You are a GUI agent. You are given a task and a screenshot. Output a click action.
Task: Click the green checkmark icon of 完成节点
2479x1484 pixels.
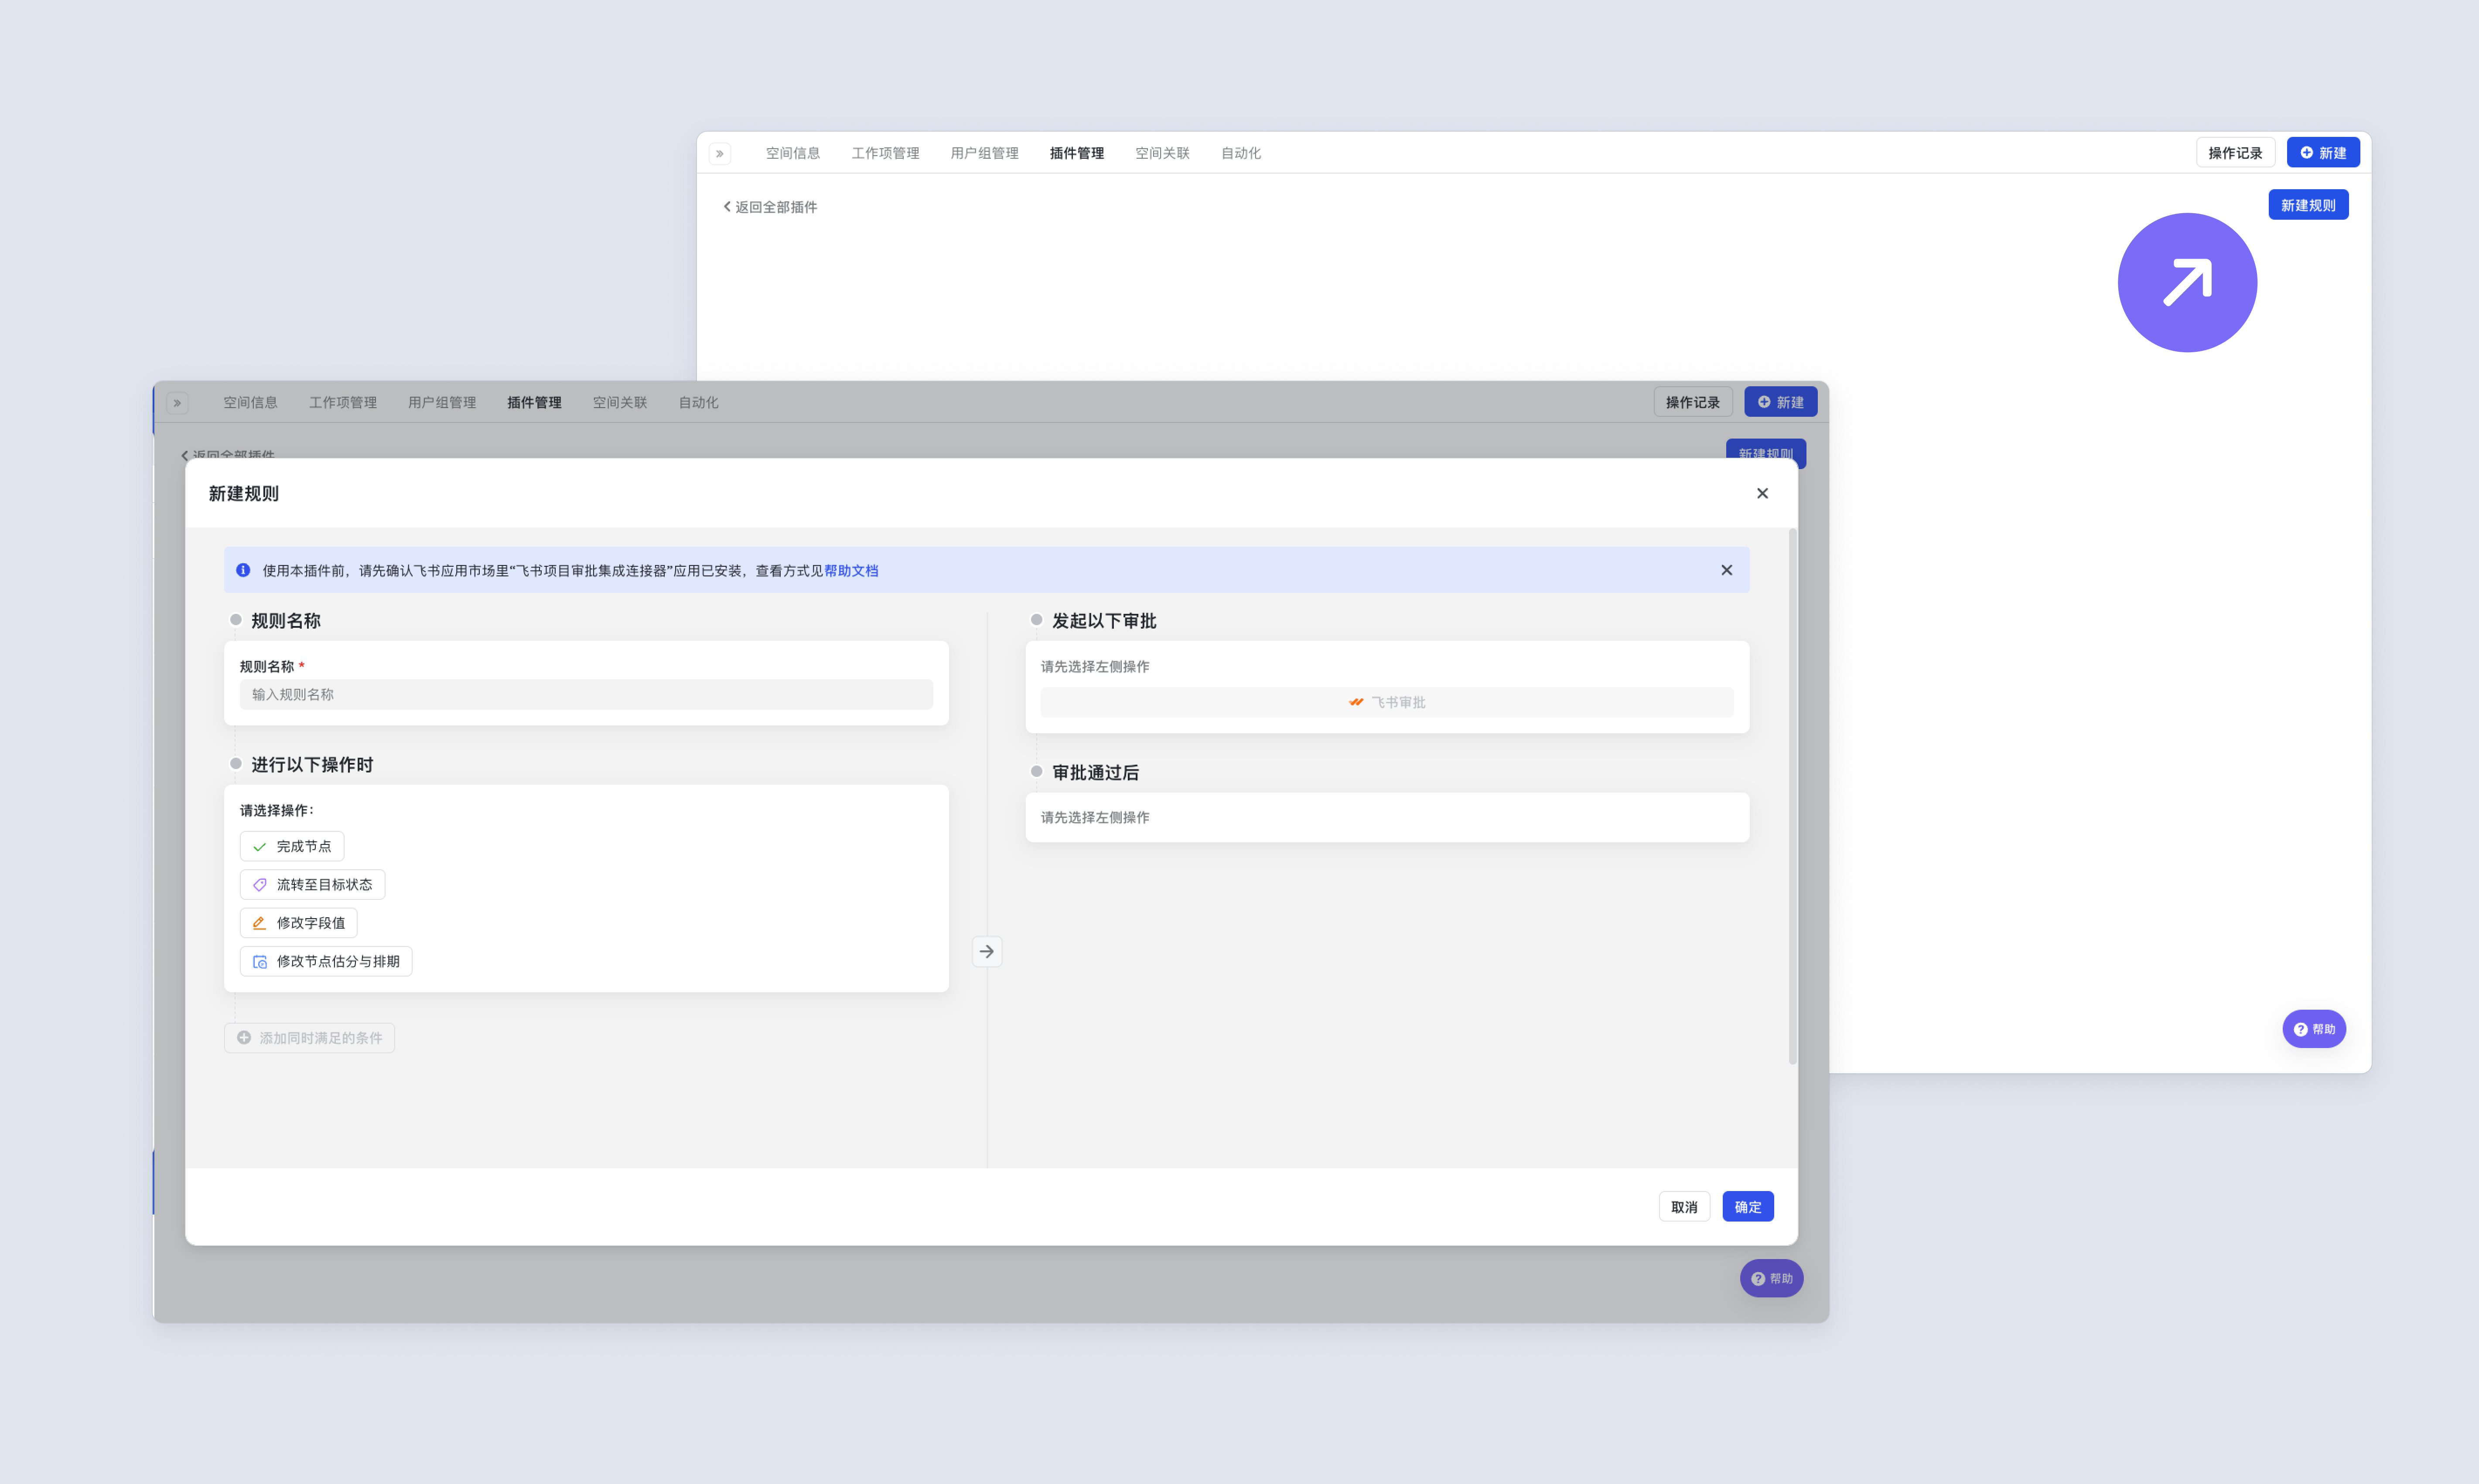tap(259, 847)
